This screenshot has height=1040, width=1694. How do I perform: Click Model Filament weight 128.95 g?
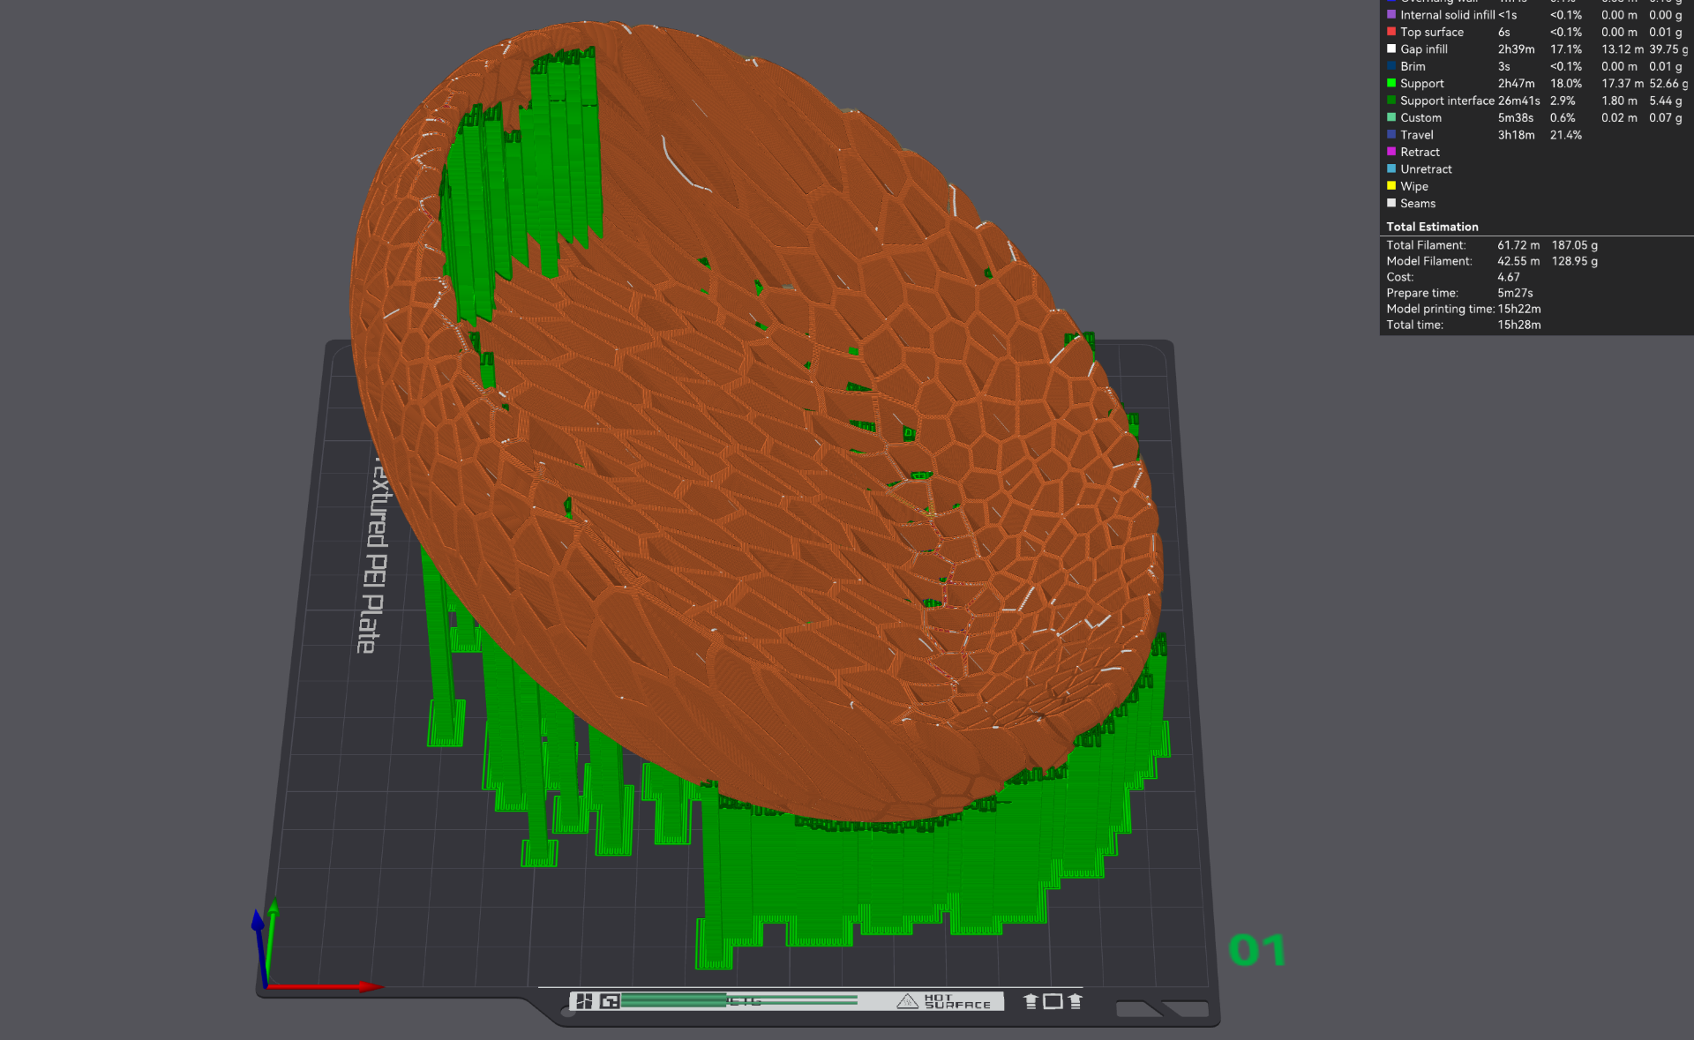point(1575,261)
